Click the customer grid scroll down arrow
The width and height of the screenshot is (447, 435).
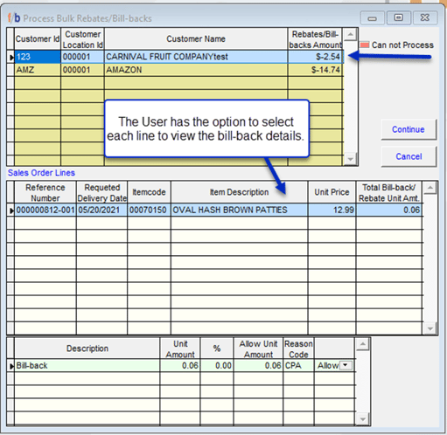click(x=350, y=159)
